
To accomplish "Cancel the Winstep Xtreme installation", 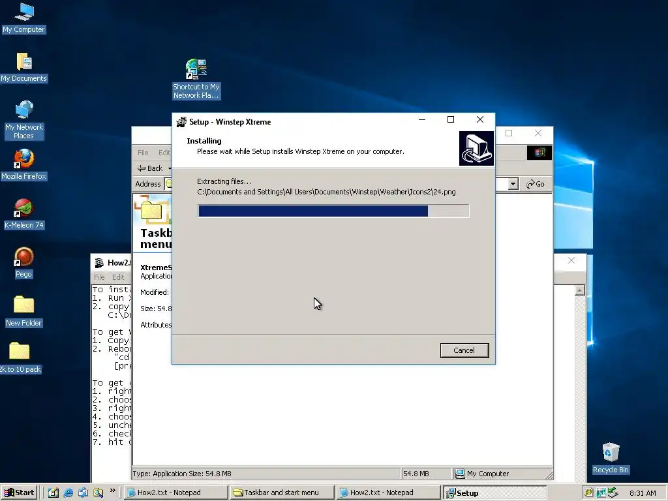I will click(464, 350).
